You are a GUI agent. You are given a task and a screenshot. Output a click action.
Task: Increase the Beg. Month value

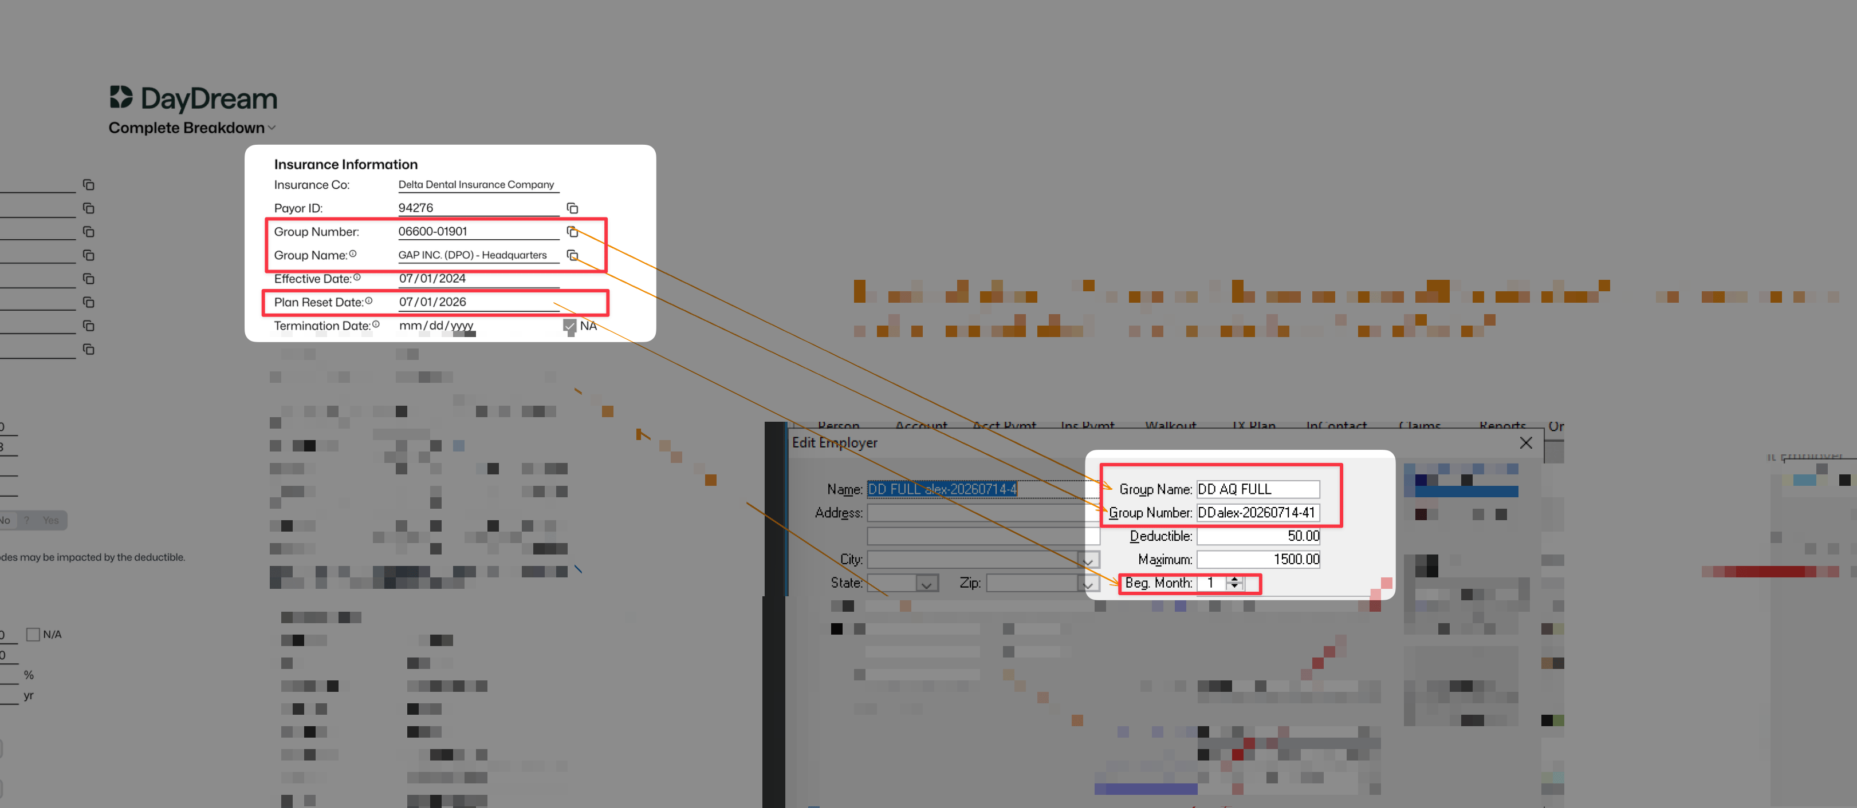click(x=1234, y=579)
